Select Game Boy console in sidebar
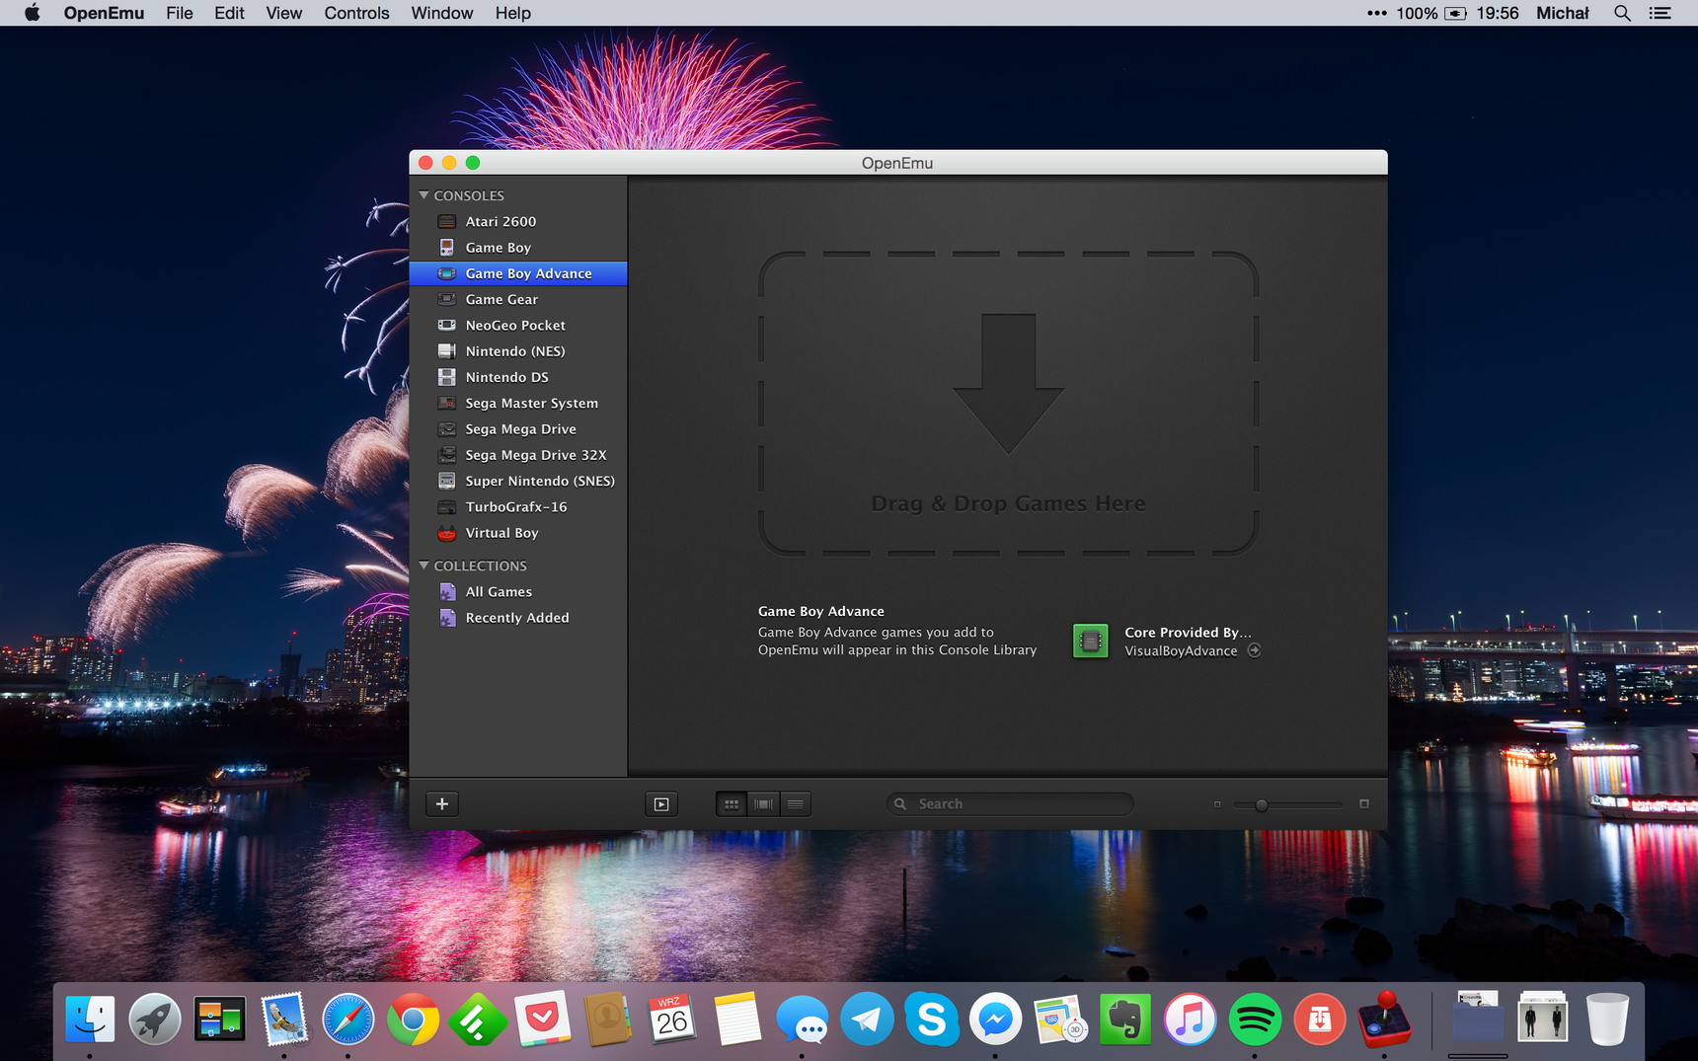This screenshot has width=1698, height=1061. point(518,247)
